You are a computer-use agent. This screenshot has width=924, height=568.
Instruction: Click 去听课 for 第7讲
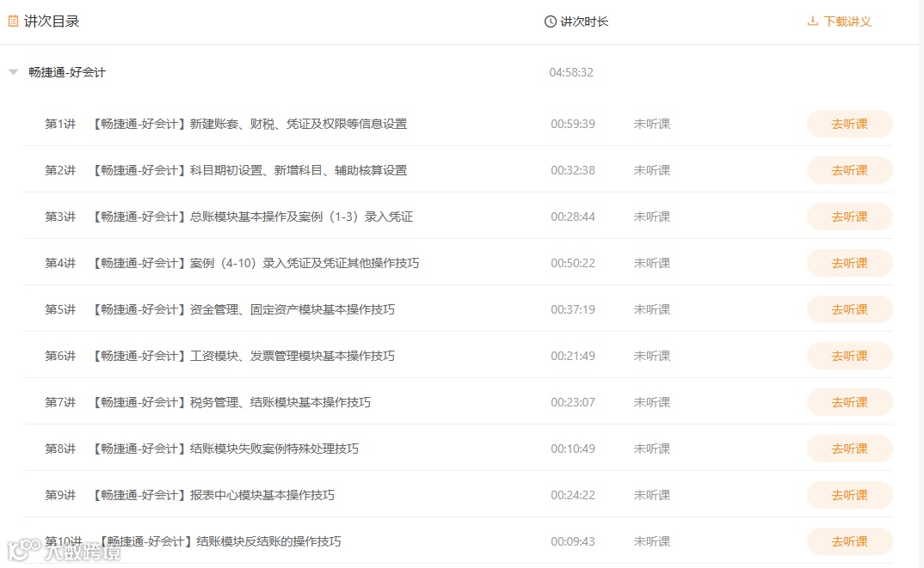[850, 403]
